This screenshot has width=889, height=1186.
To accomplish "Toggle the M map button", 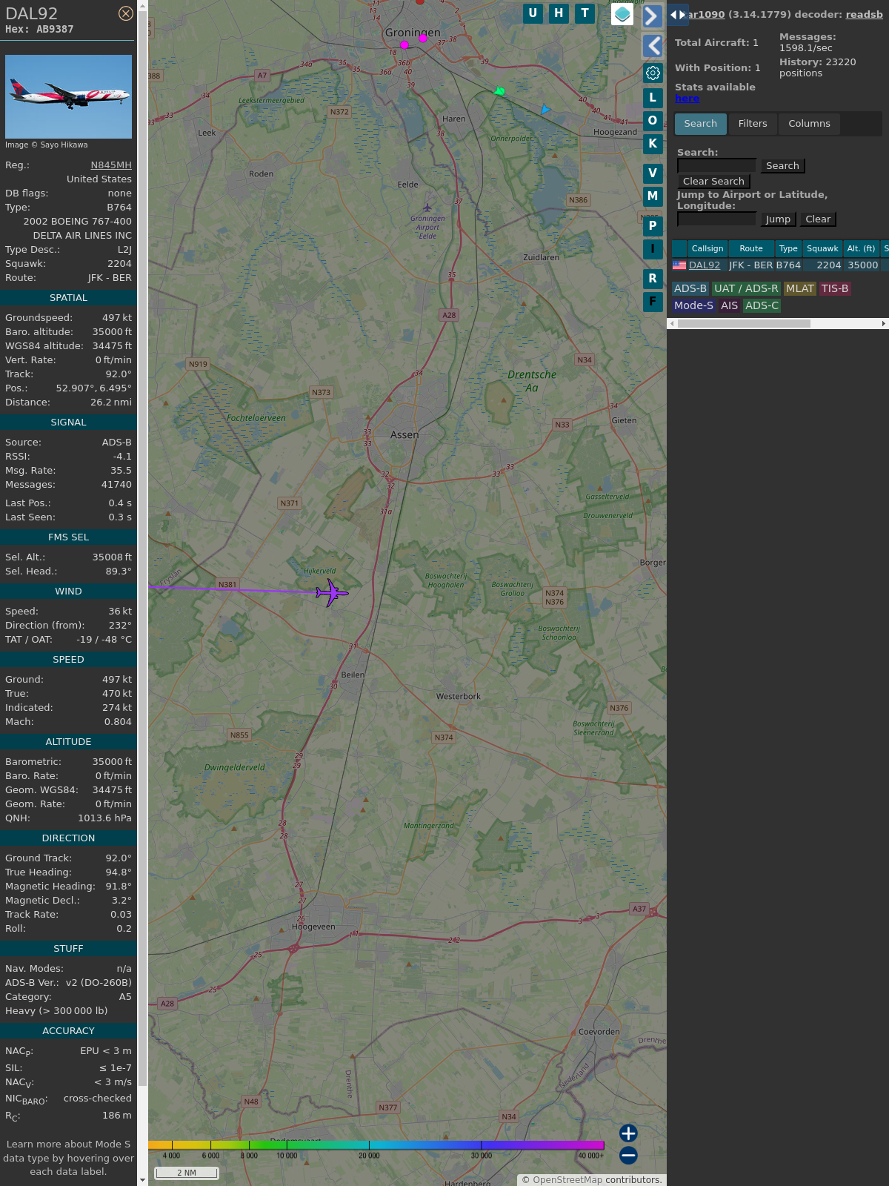I will 653,196.
